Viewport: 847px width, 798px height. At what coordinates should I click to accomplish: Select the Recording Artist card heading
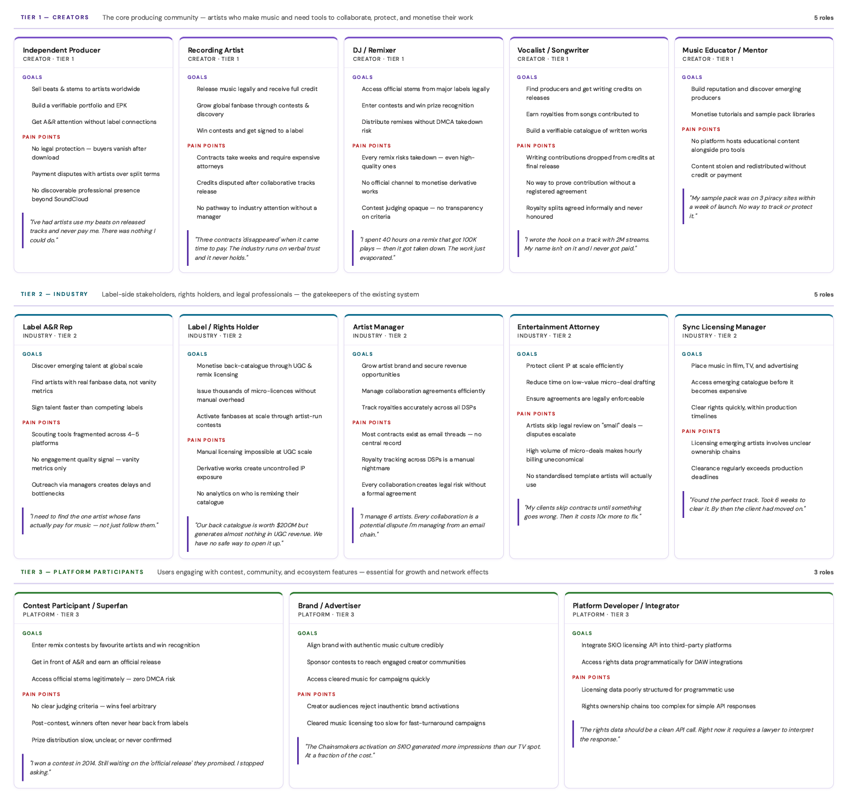pos(215,50)
